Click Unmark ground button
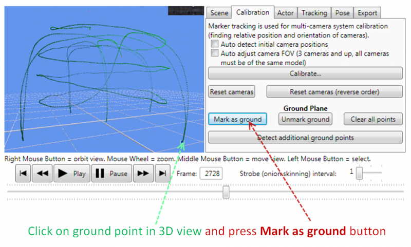This screenshot has width=411, height=247. coord(305,119)
